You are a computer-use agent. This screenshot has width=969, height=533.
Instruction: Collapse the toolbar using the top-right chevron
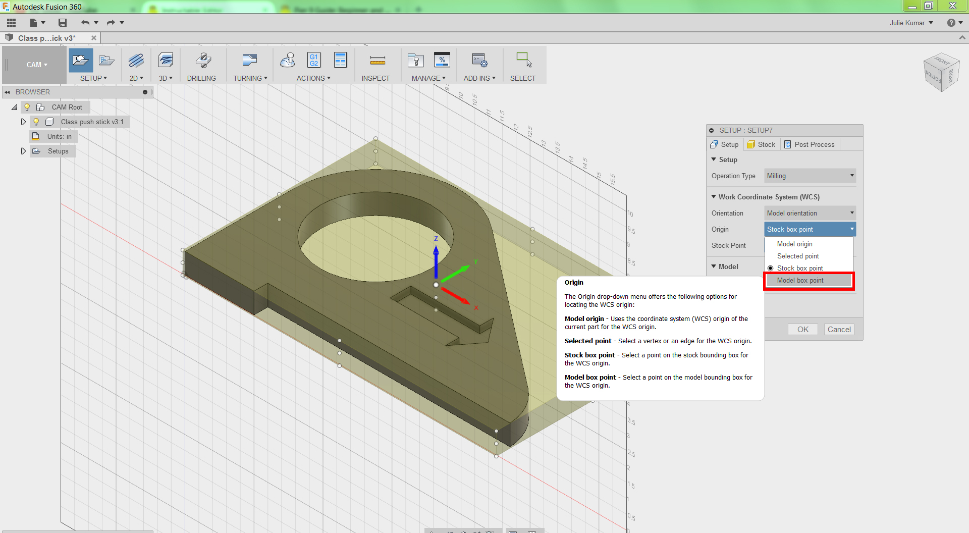pyautogui.click(x=962, y=38)
